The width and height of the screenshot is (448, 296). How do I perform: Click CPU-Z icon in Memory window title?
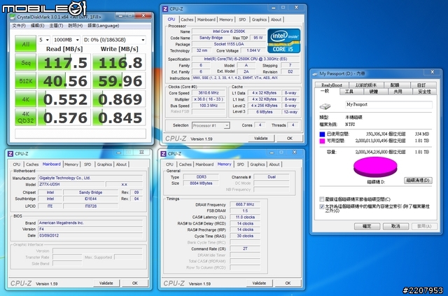click(x=163, y=154)
